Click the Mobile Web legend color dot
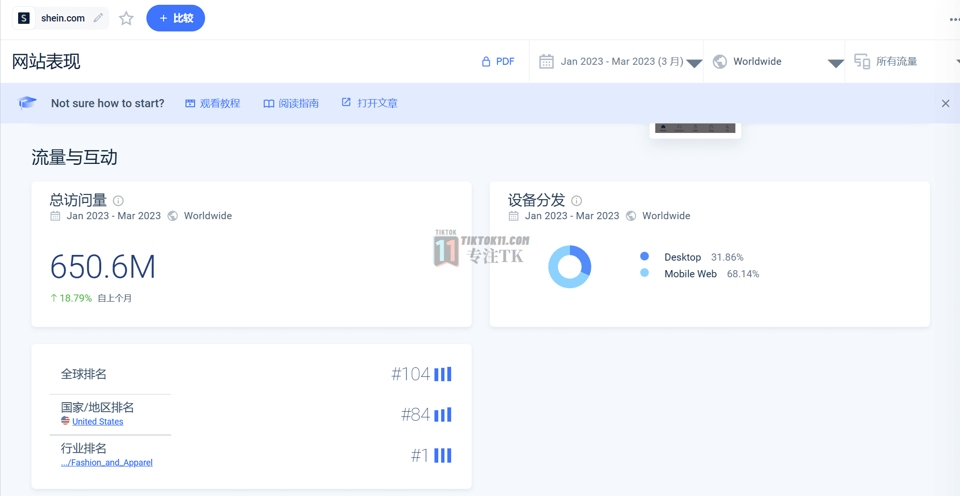 click(644, 273)
